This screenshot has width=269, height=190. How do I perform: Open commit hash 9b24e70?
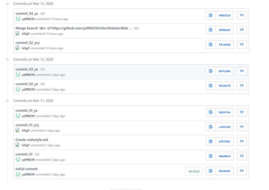click(225, 86)
